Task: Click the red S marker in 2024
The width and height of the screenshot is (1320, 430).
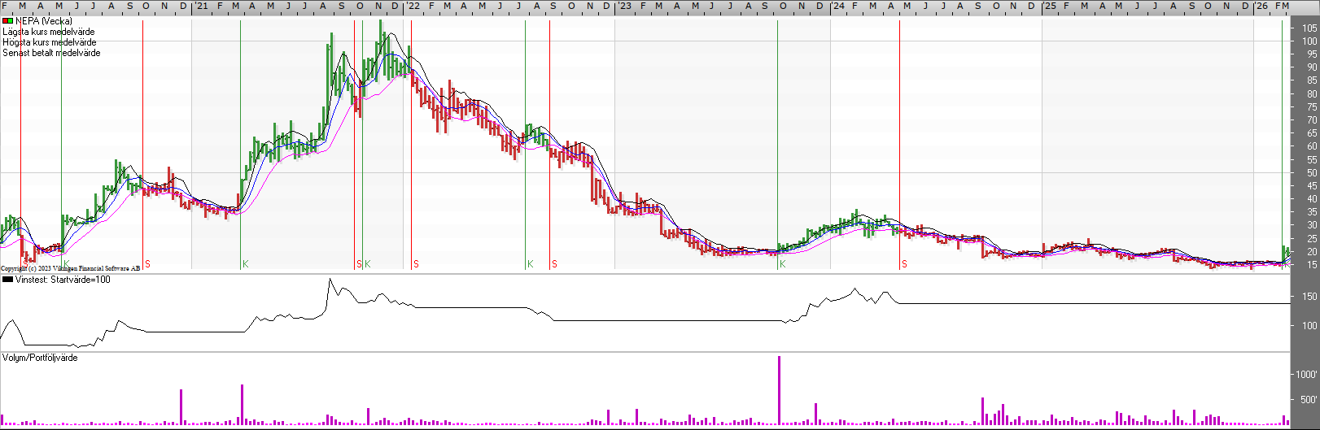Action: (x=904, y=264)
